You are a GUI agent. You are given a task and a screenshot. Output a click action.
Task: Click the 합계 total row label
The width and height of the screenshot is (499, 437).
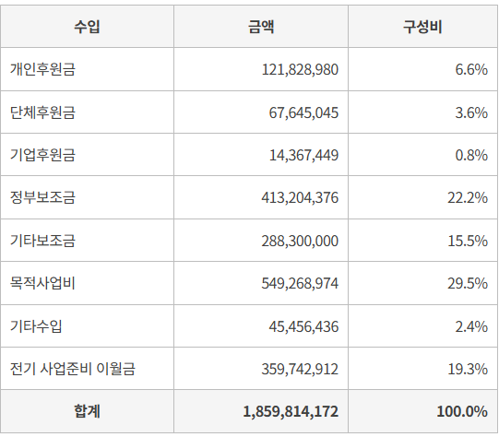[x=87, y=411]
